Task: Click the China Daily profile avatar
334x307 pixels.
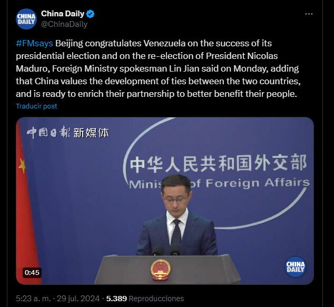Action: point(26,19)
